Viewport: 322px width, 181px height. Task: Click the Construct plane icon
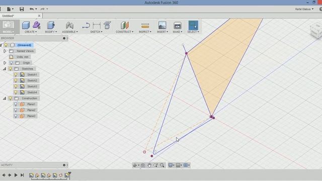coord(125,25)
